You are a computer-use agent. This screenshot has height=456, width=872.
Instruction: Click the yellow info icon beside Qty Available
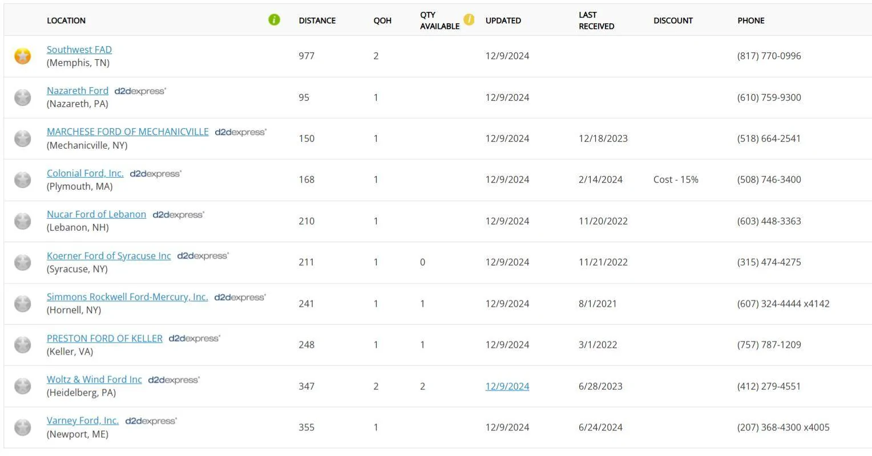[469, 20]
